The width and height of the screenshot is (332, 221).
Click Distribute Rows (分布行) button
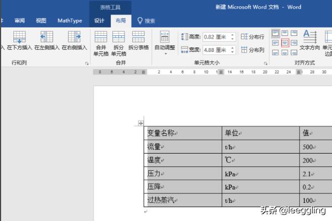tap(252, 37)
